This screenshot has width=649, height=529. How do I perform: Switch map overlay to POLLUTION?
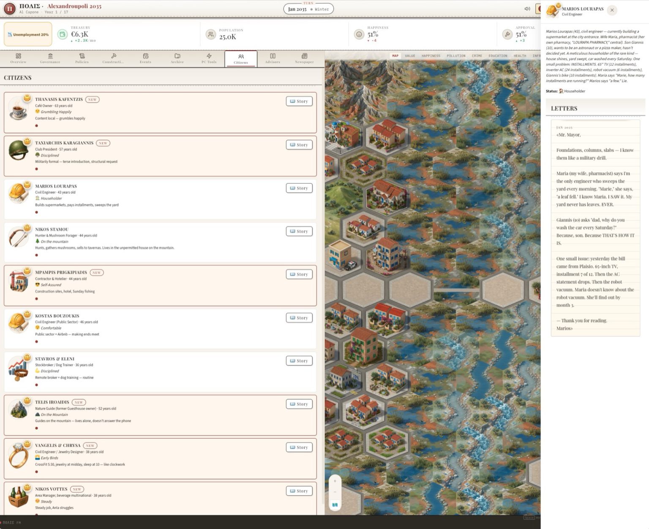click(456, 56)
